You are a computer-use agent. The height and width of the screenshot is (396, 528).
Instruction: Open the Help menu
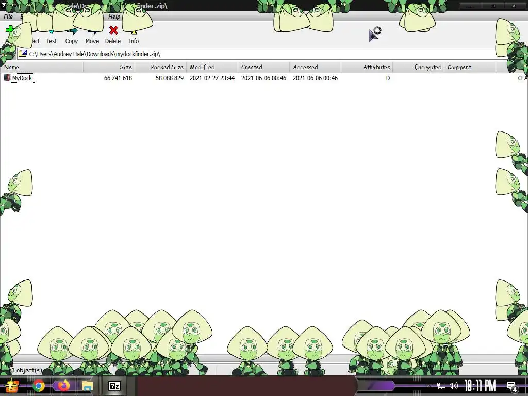pos(114,16)
